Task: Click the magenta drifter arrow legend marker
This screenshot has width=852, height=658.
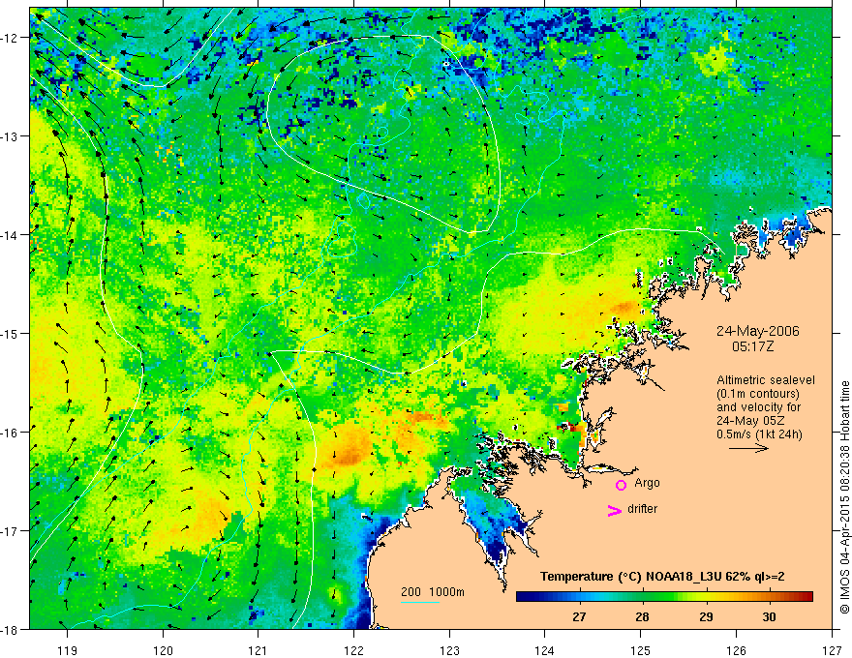Action: coord(614,510)
